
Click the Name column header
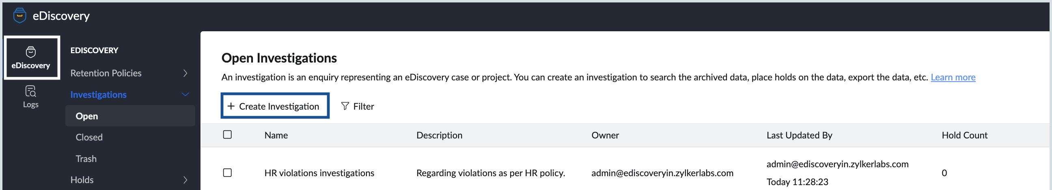[276, 135]
